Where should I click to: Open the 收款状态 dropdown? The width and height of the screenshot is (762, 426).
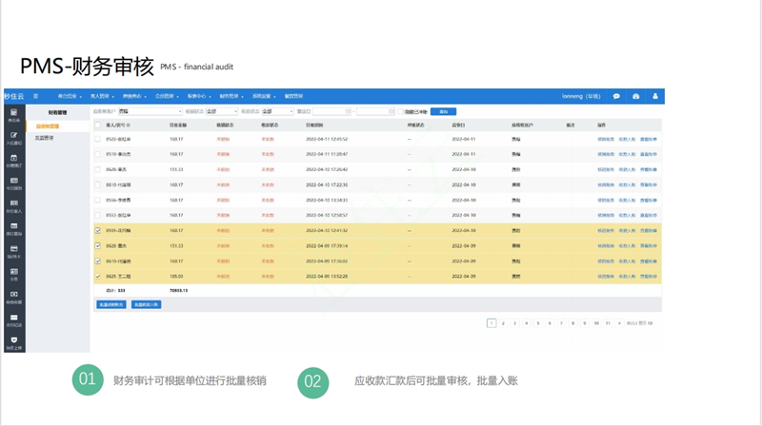point(277,111)
